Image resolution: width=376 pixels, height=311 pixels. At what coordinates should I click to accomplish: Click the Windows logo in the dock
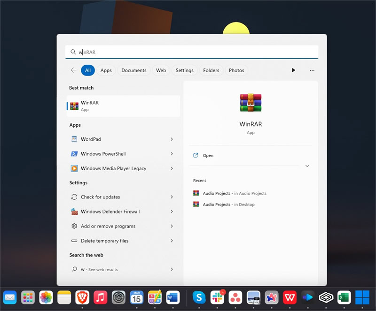click(x=362, y=297)
